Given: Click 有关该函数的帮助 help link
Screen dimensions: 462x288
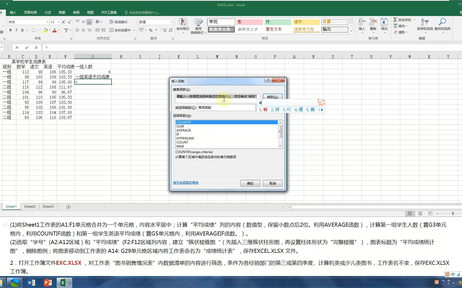Looking at the screenshot, I should pos(186,183).
